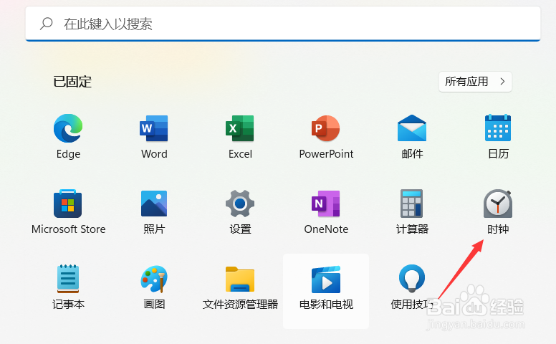Launch OneNote from pinned apps
Viewport: 556px width, 344px height.
(326, 204)
